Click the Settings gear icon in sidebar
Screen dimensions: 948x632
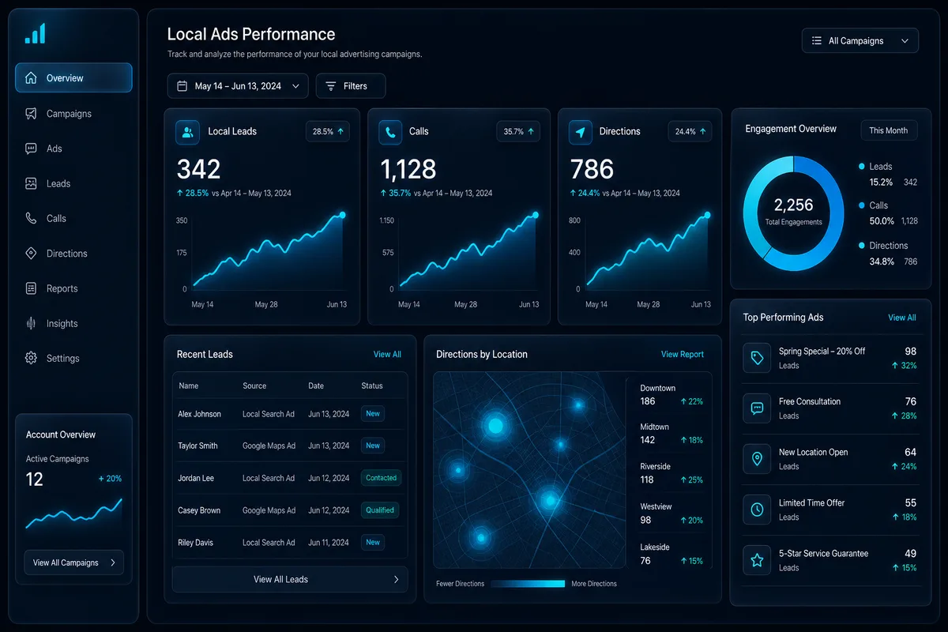[31, 358]
